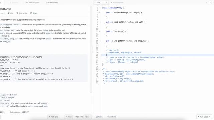Collapse the class fold arrow on line 1
The image size is (214, 120).
99,8
